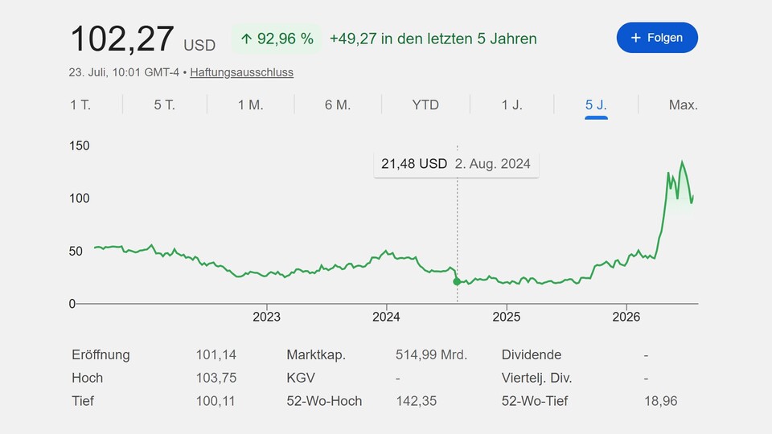Follow the stock with Folgen button
This screenshot has height=434, width=772.
(x=657, y=38)
